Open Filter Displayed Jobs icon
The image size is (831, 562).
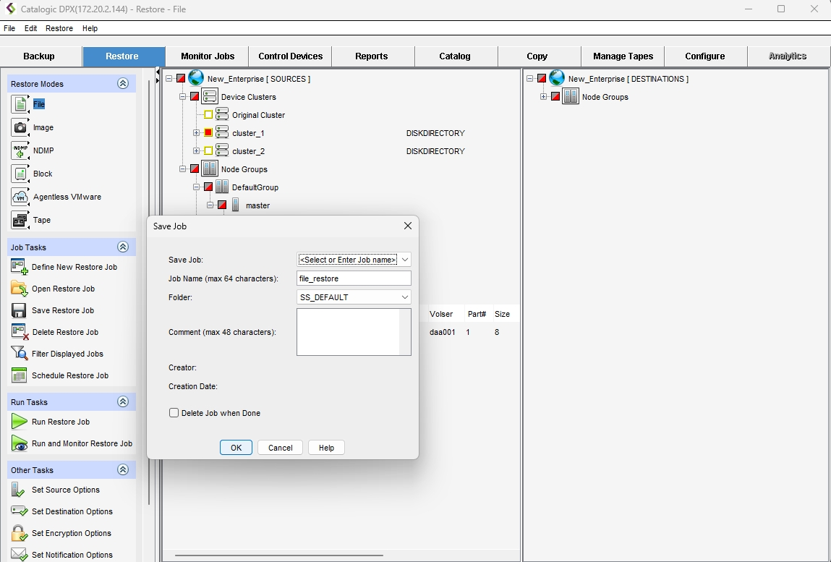click(20, 354)
